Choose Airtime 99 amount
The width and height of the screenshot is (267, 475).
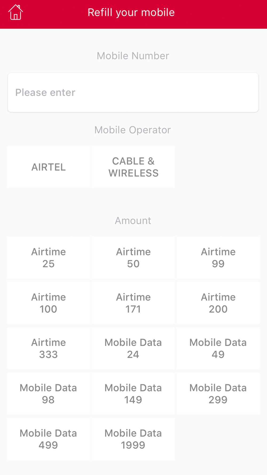(218, 258)
